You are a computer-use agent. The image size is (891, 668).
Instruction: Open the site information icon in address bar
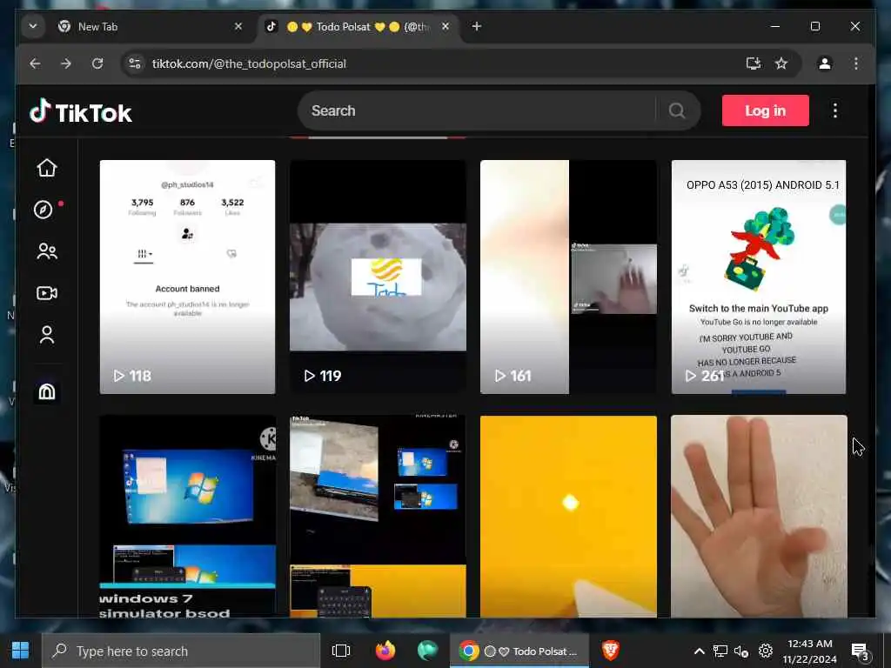coord(135,63)
